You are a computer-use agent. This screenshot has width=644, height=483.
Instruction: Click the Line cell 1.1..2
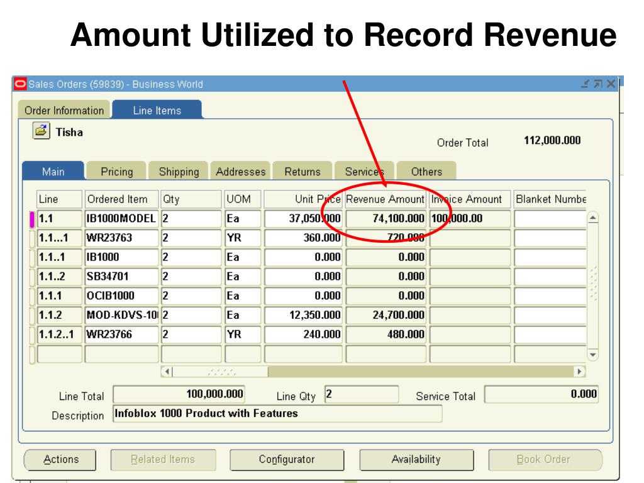(x=60, y=277)
